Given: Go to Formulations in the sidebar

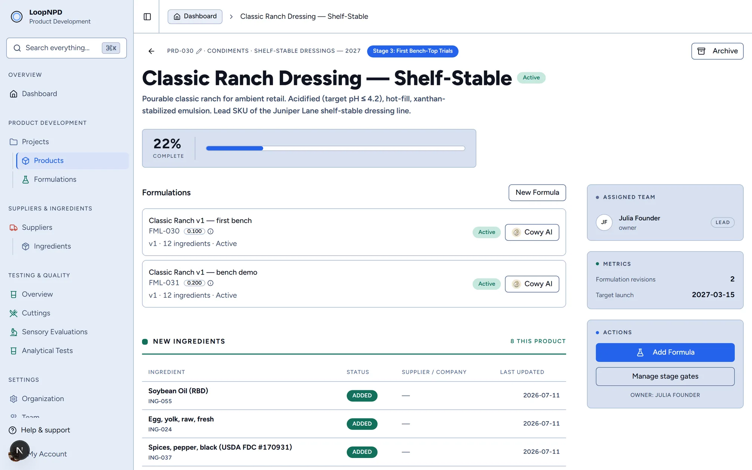Looking at the screenshot, I should coord(73,179).
